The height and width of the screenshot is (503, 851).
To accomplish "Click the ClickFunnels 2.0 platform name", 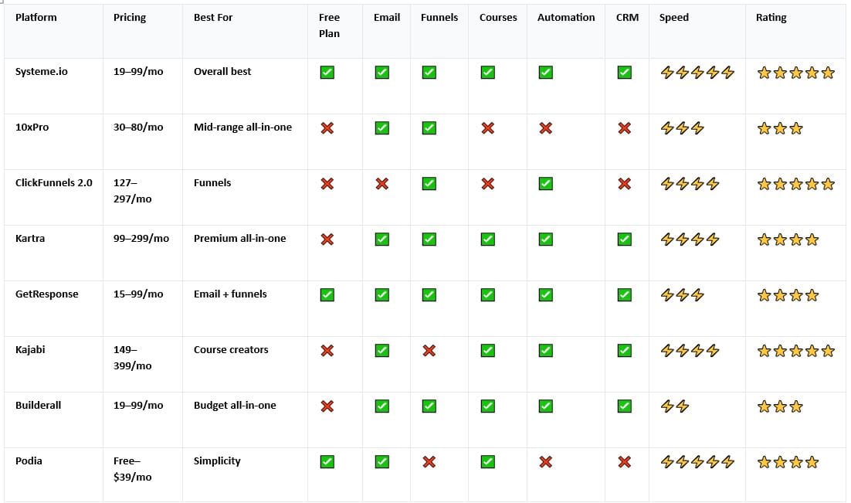I will [53, 182].
